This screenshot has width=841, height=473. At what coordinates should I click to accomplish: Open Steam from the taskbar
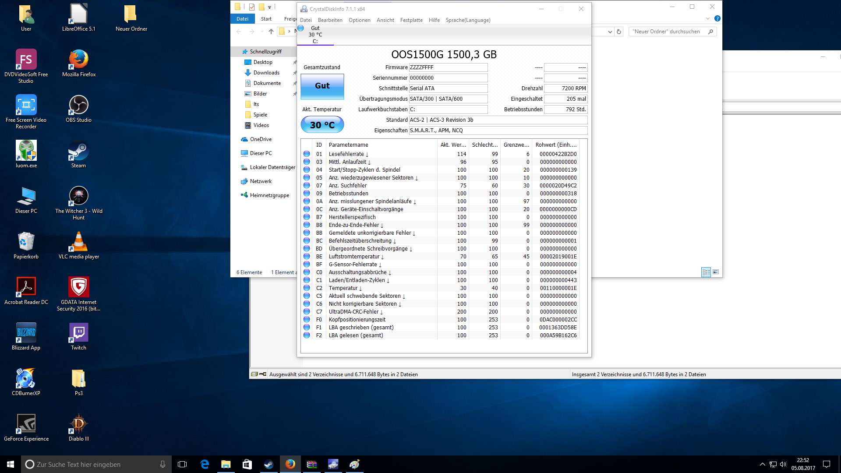269,464
